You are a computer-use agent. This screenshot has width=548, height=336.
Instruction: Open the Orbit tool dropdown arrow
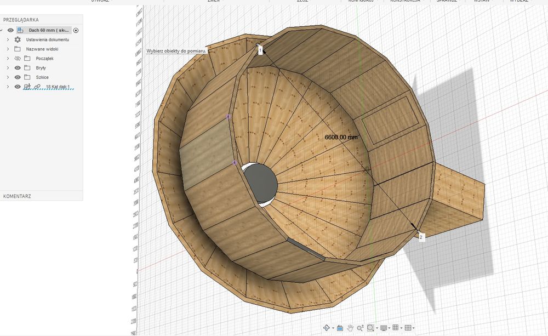click(x=333, y=328)
